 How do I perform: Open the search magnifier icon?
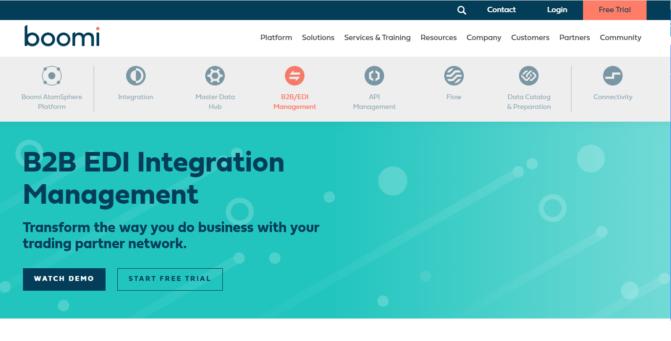tap(461, 10)
